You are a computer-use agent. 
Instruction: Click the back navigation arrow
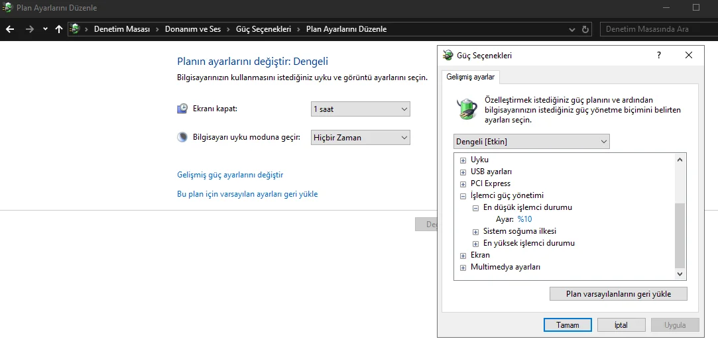10,29
